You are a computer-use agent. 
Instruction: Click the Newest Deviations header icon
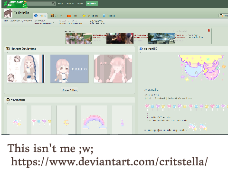[8, 48]
